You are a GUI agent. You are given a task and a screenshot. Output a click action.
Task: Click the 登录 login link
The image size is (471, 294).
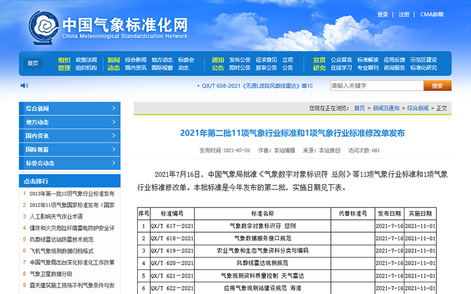(383, 14)
